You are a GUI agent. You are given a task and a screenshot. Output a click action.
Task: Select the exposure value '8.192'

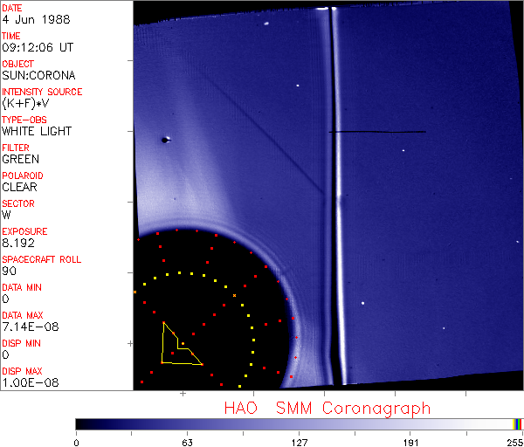[x=18, y=244]
